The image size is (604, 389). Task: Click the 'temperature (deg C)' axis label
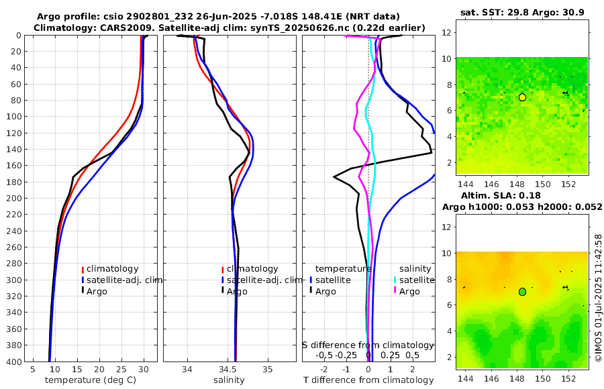click(91, 380)
